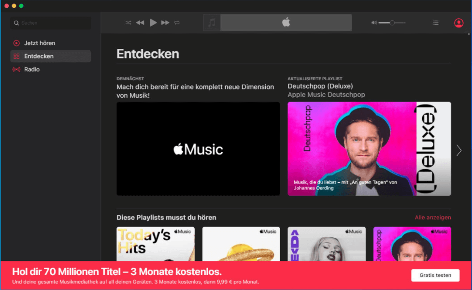Toggle repeat mode
Viewport: 472px width, 290px height.
[x=177, y=23]
